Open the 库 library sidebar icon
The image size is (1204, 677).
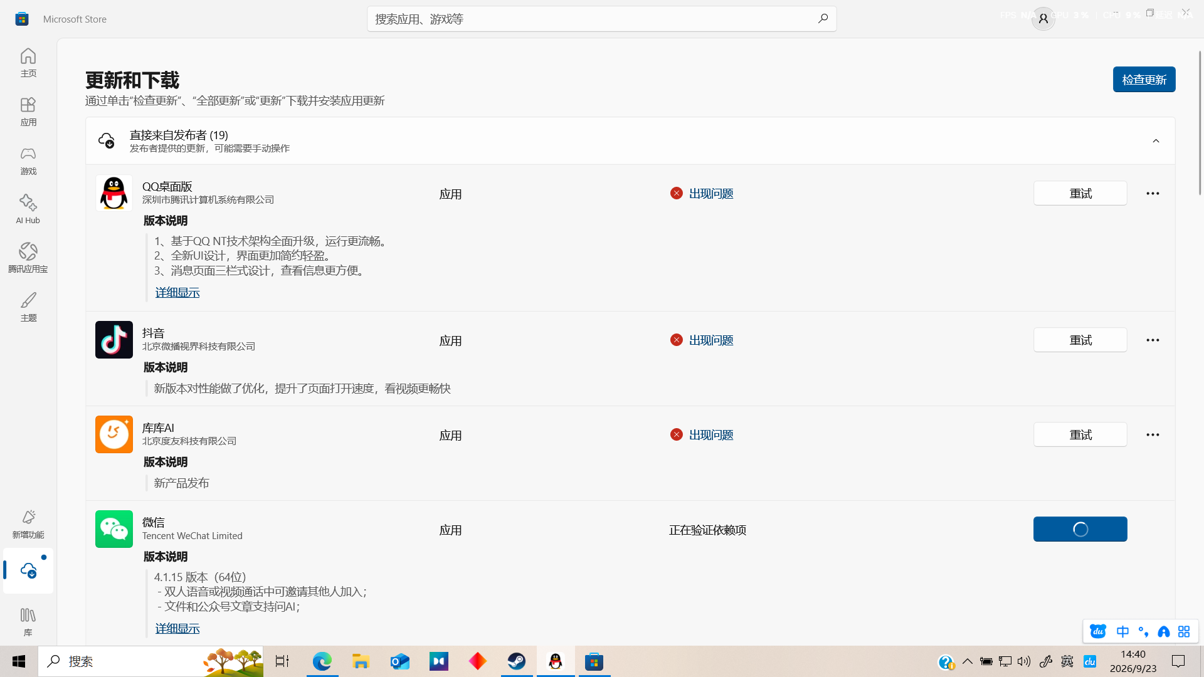[x=28, y=622]
